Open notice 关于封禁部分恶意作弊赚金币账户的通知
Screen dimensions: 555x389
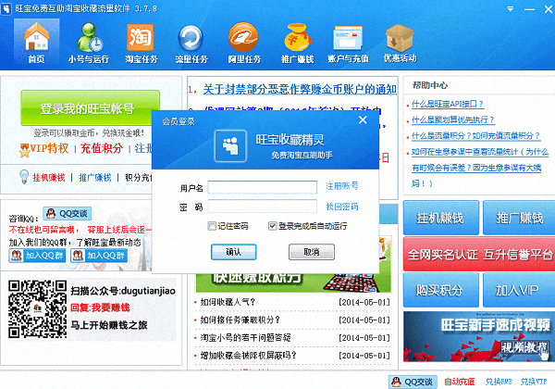300,89
